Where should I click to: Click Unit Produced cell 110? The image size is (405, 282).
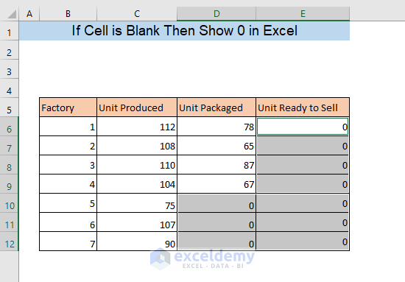[137, 165]
